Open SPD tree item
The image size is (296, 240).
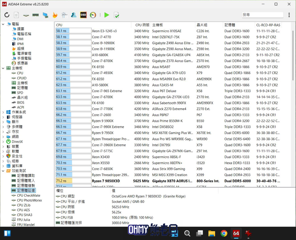[20, 93]
